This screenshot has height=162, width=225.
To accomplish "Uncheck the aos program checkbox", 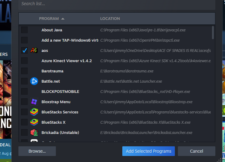I will coord(24,50).
